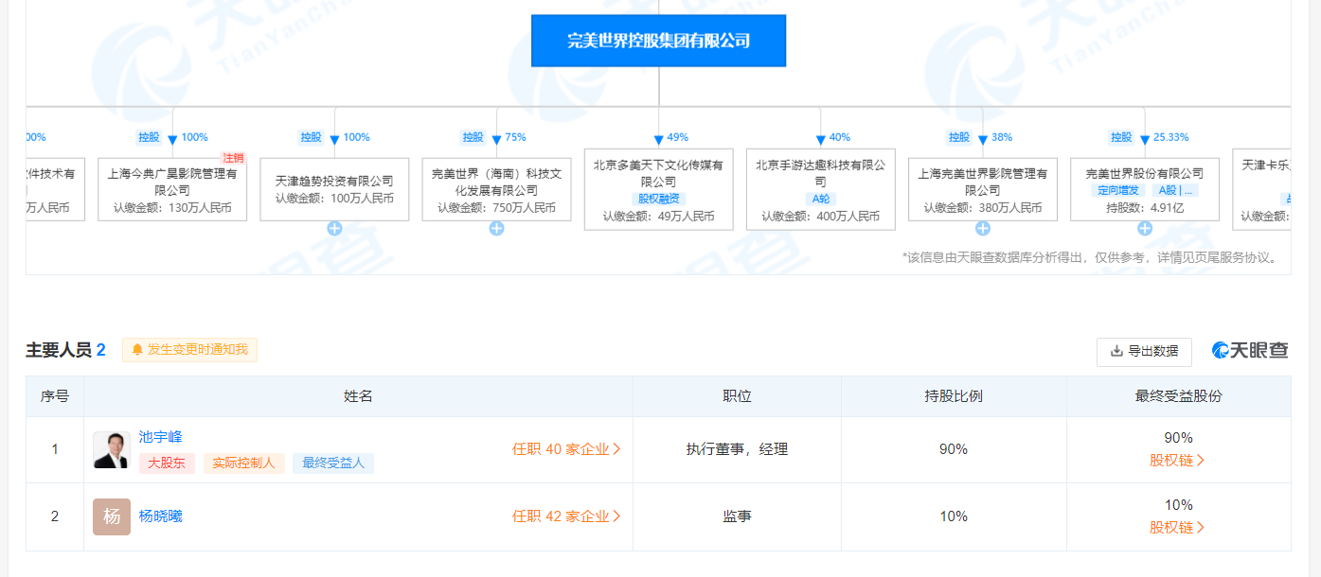Click the 职位 column header
Screen dimensions: 1321x577
point(737,396)
